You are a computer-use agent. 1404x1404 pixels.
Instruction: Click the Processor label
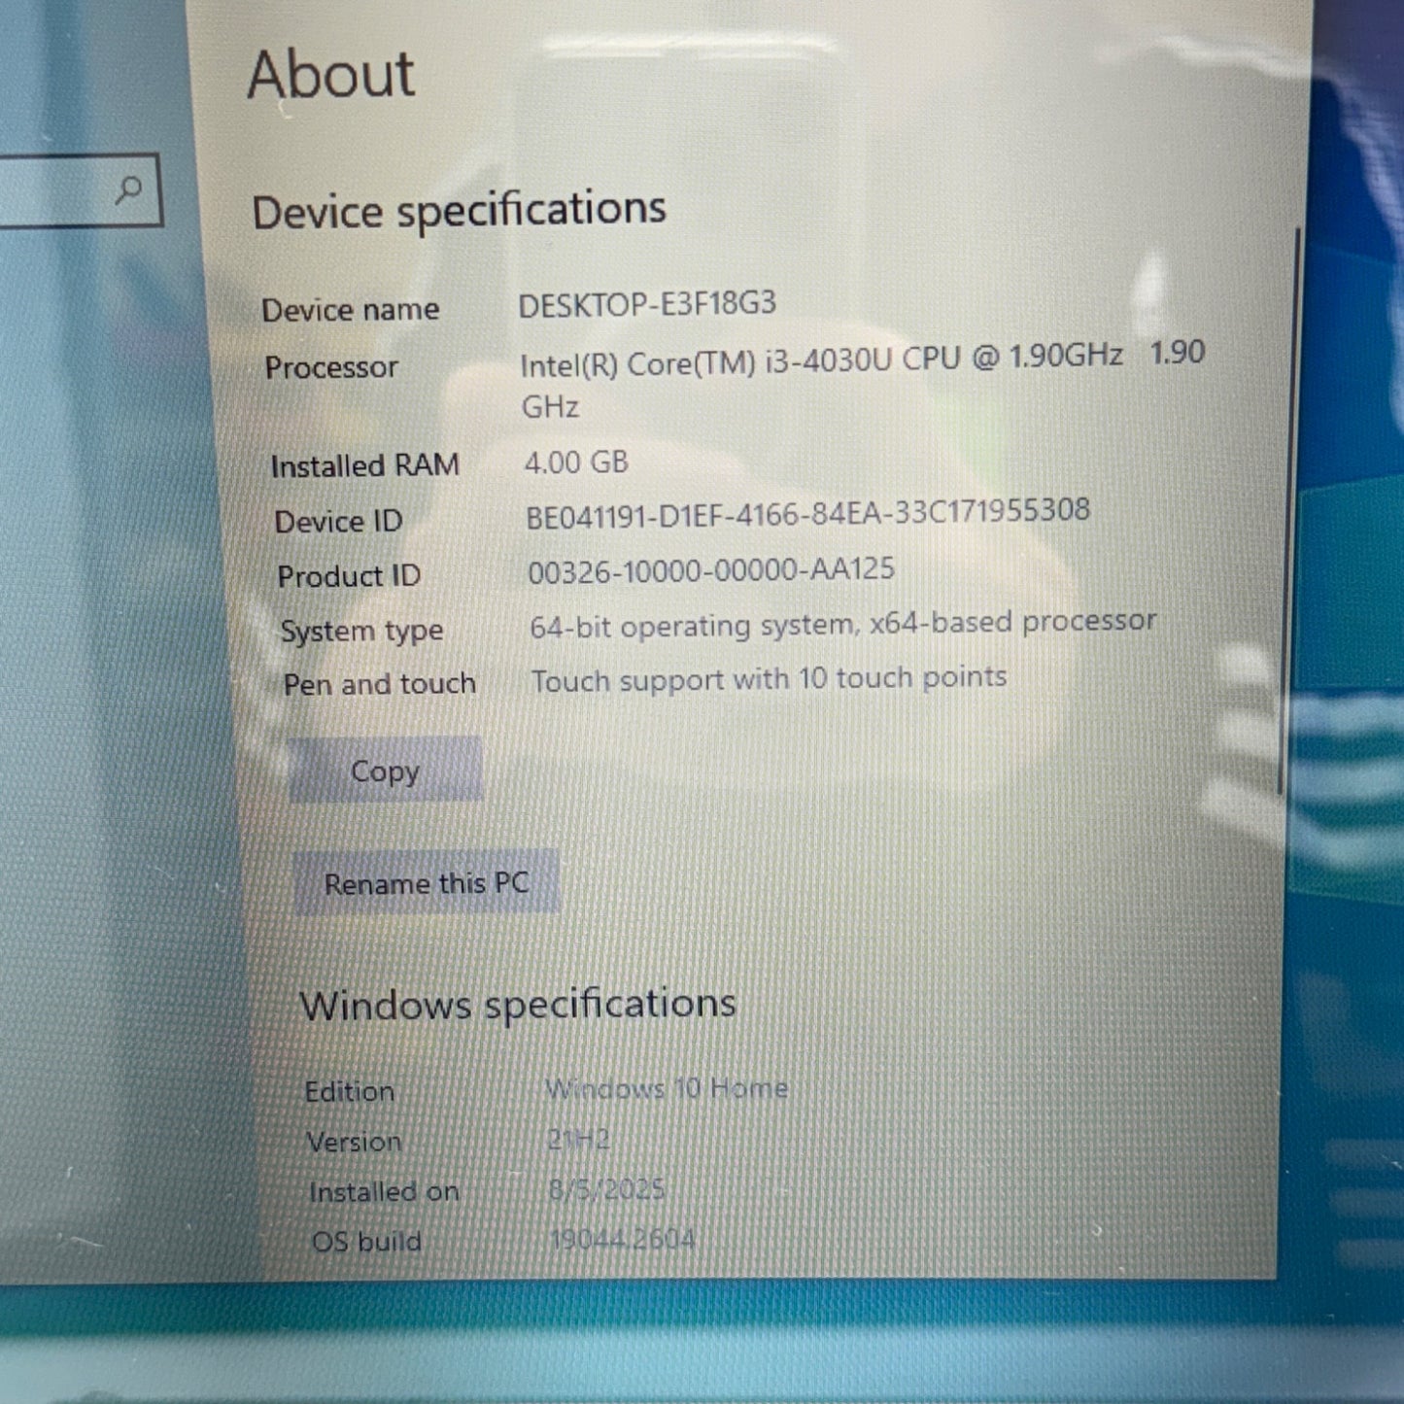pyautogui.click(x=331, y=367)
